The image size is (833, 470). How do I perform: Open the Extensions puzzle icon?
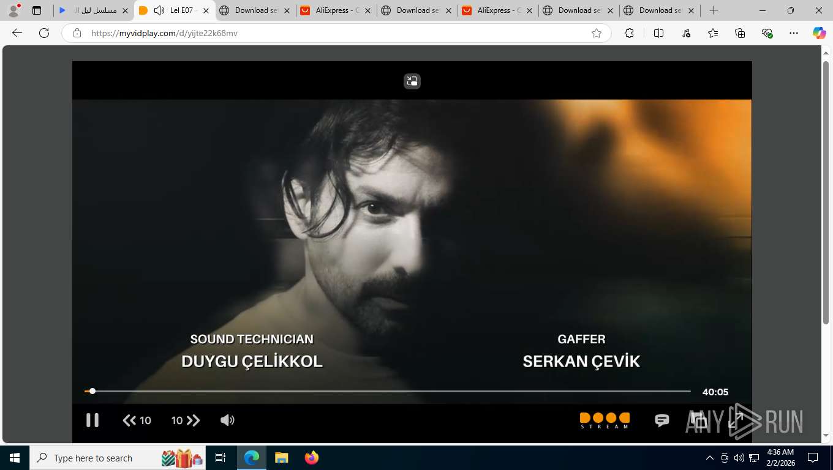(629, 33)
